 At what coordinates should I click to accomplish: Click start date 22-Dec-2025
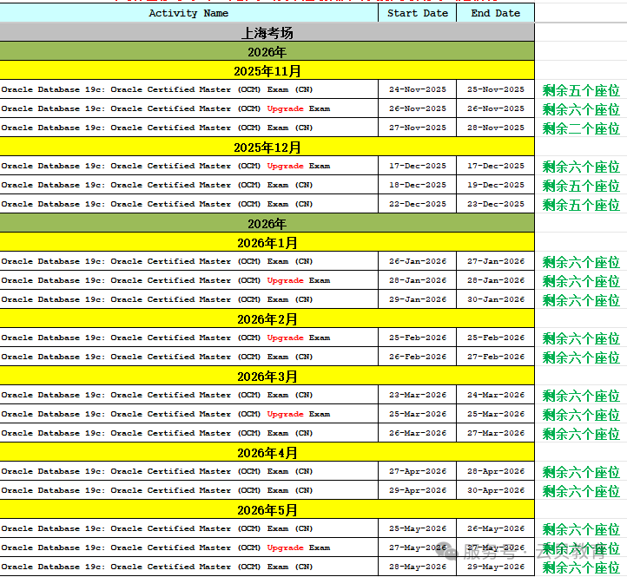(418, 204)
